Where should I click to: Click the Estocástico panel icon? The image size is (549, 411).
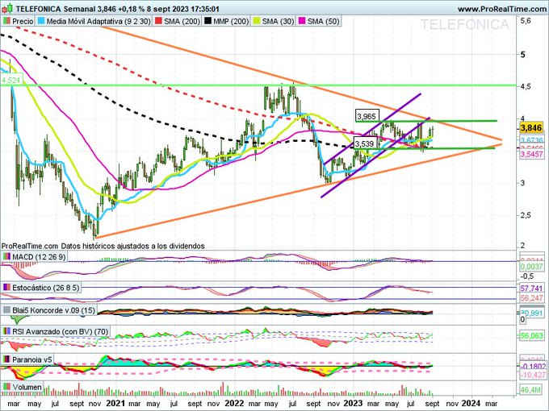click(x=6, y=288)
